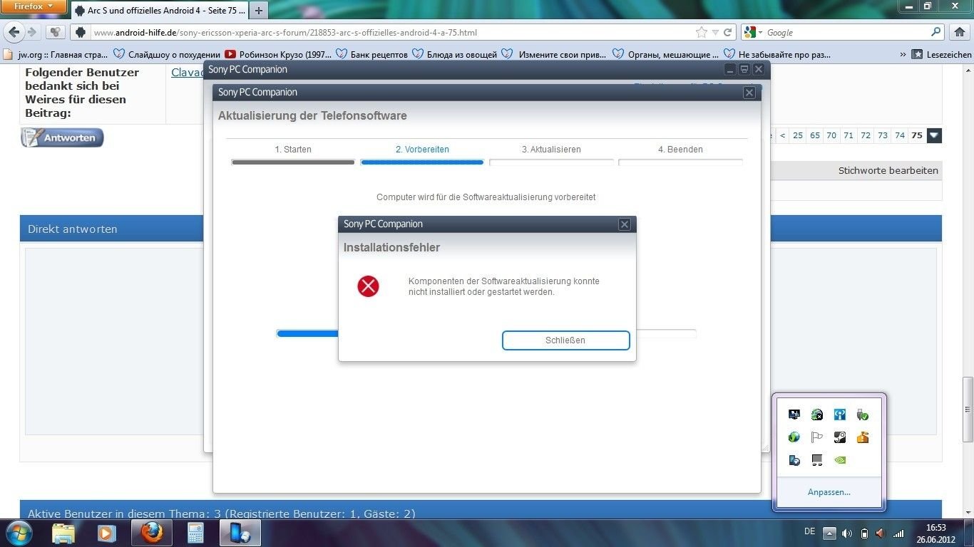Click the DE language indicator
Viewport: 974px width, 547px height.
pyautogui.click(x=809, y=531)
